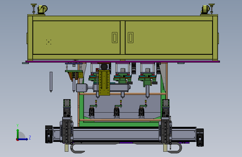The image size is (242, 157).
Task: Select the right black slide stage on the rail
Action: point(166,130)
